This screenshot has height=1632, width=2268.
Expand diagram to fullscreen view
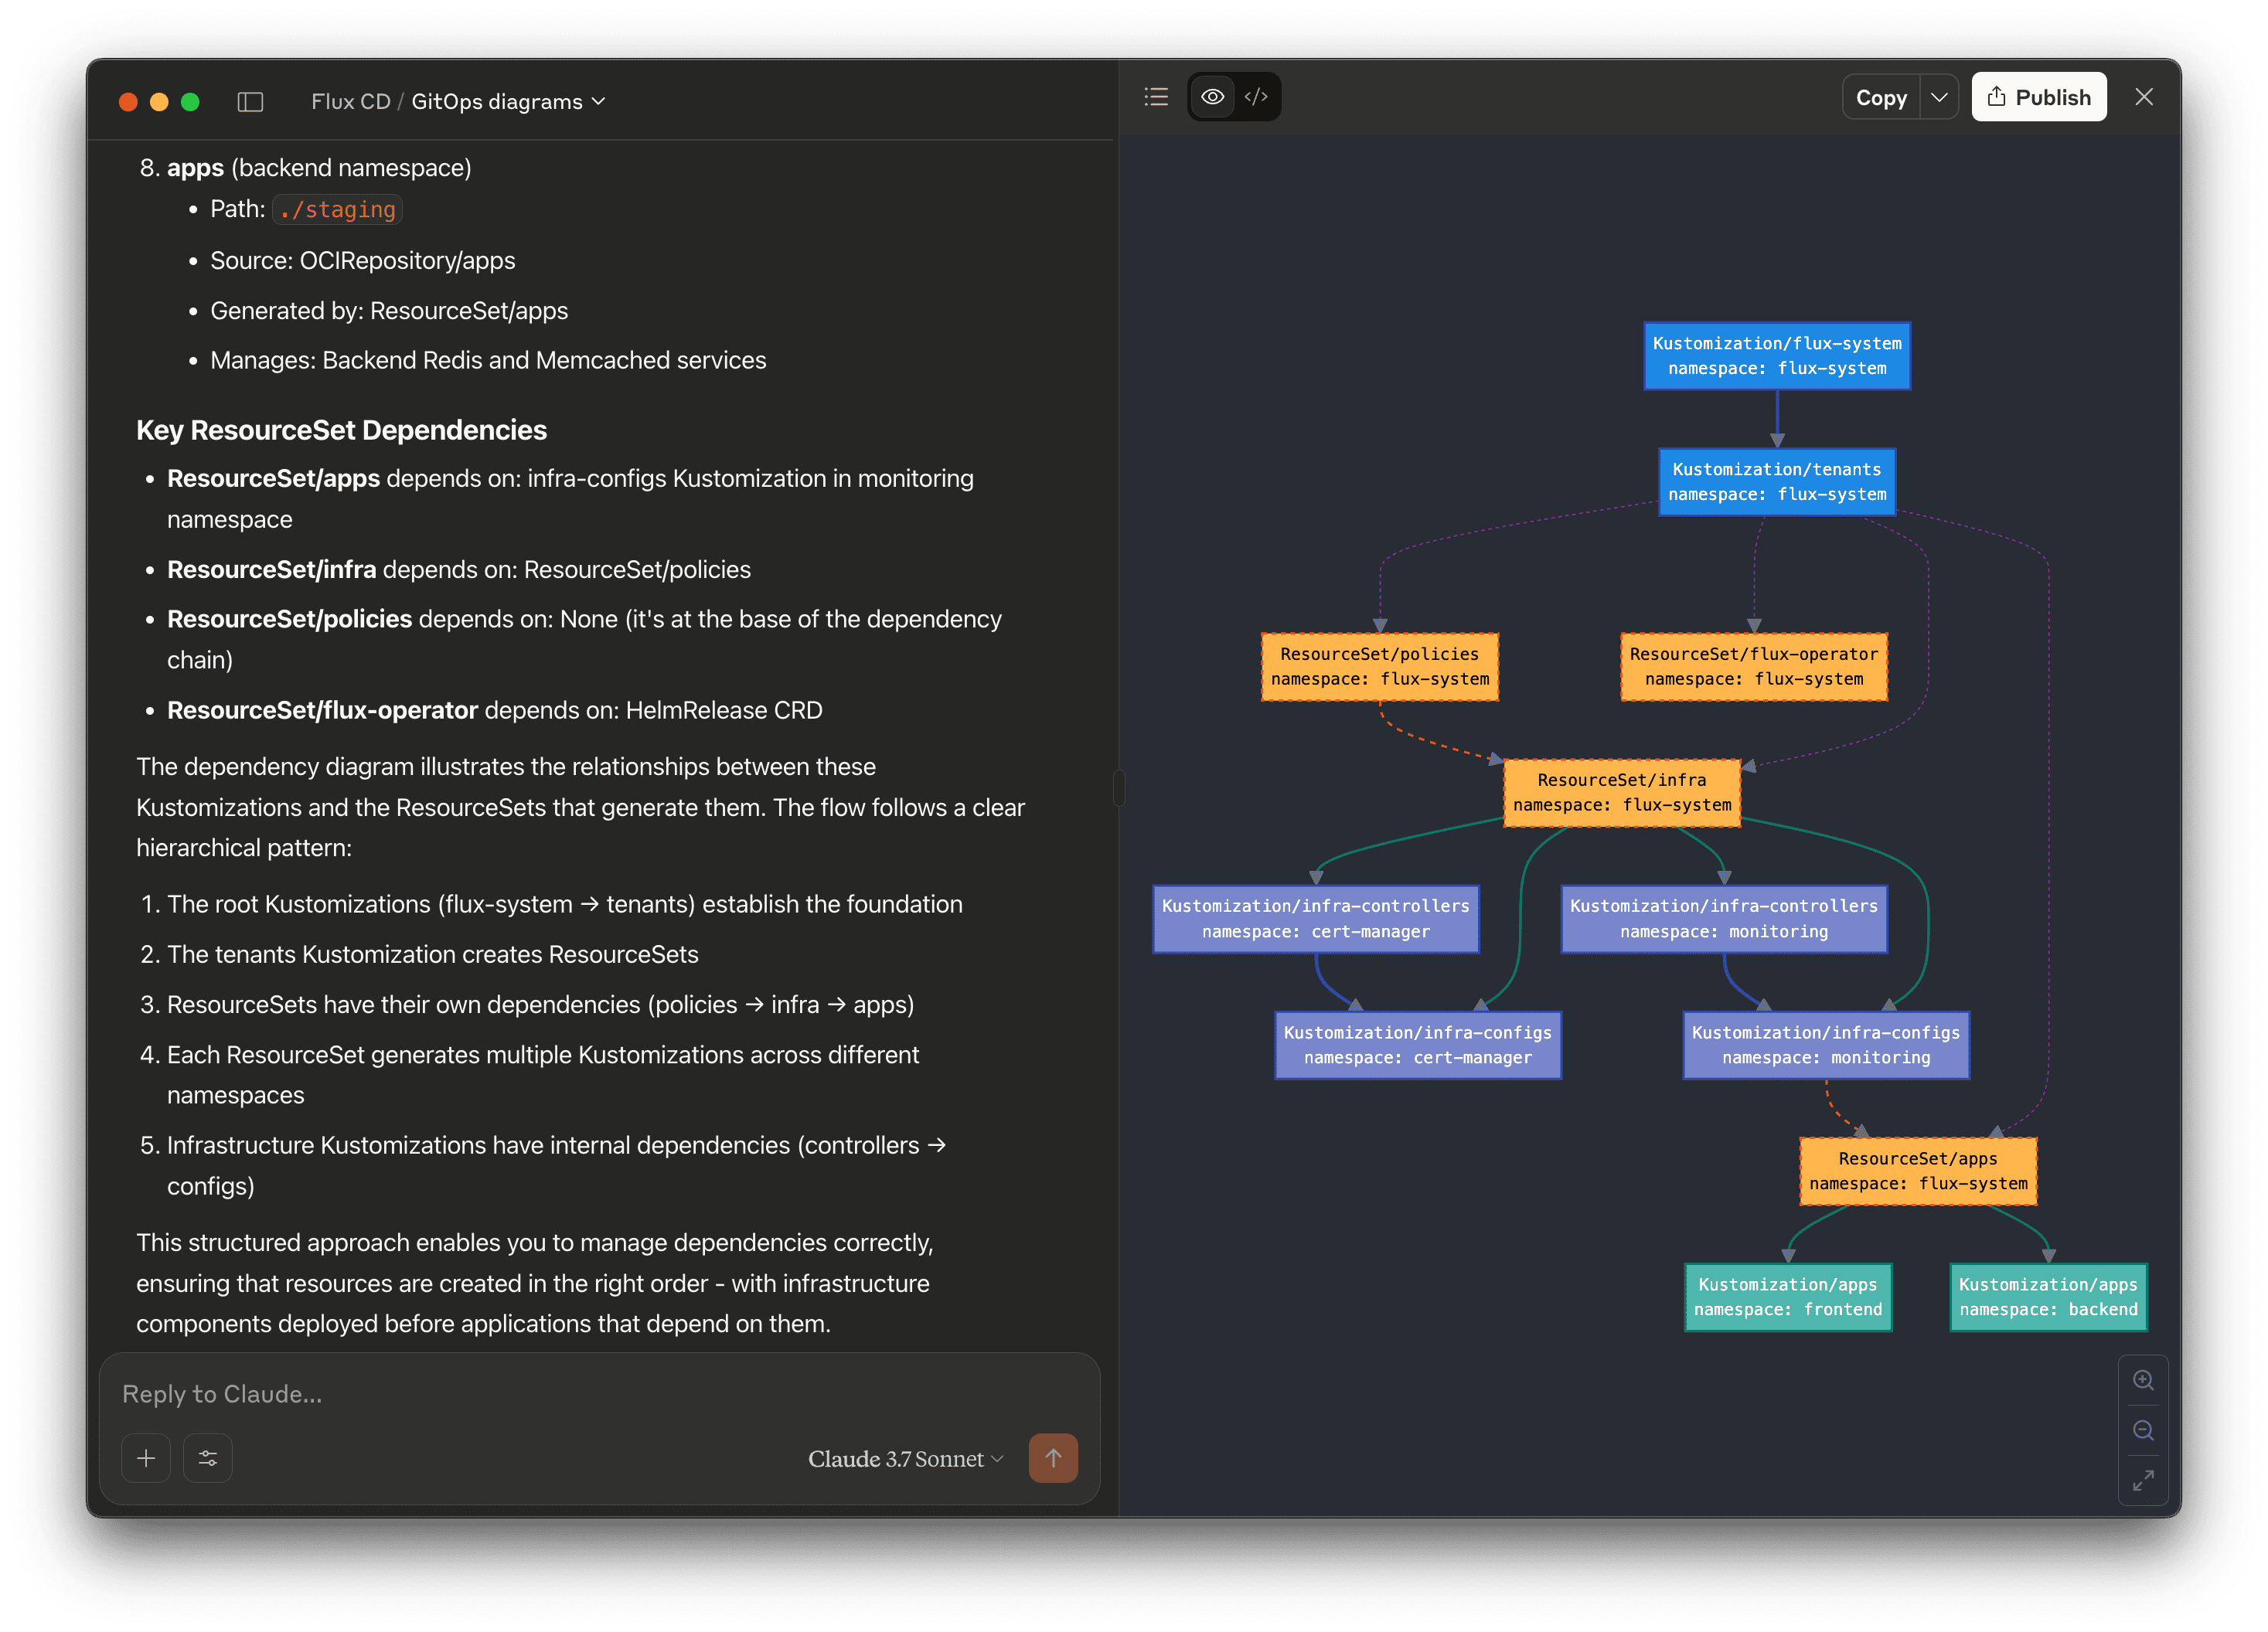2142,1480
